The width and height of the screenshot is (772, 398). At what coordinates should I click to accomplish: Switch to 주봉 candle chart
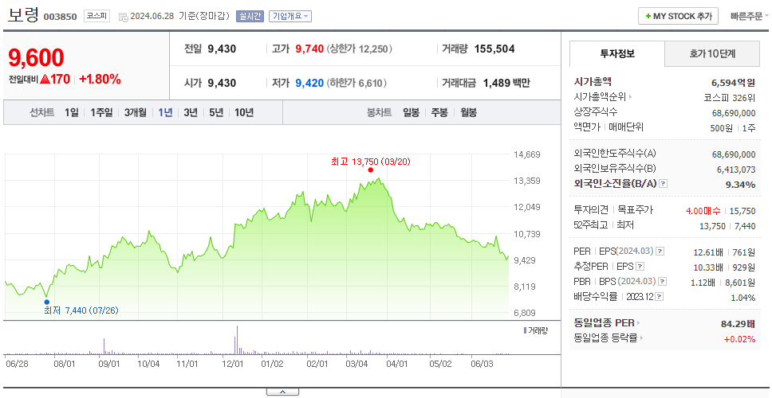click(439, 112)
